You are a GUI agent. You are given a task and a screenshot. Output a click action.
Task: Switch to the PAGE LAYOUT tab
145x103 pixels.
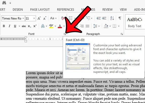pyautogui.click(x=40, y=10)
